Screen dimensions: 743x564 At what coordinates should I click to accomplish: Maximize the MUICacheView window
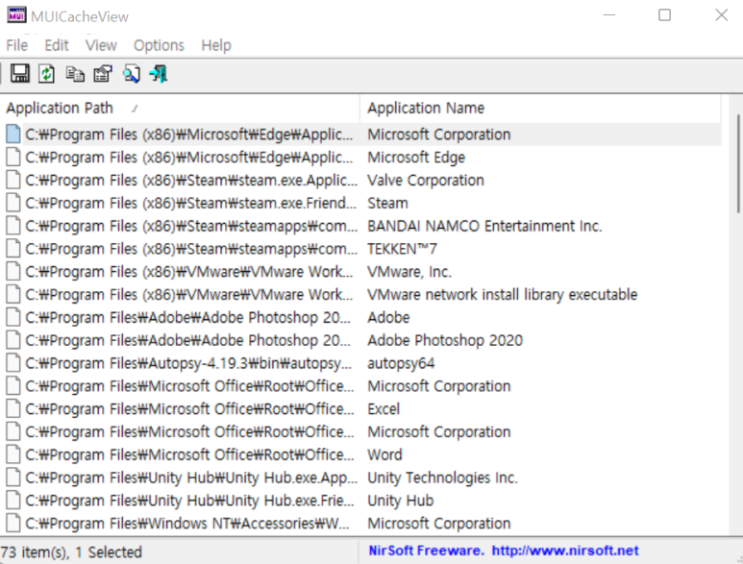tap(664, 15)
